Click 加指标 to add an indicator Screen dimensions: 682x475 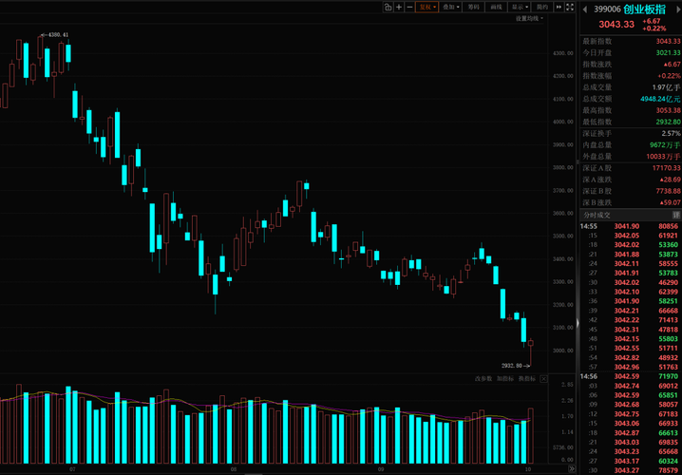point(505,379)
